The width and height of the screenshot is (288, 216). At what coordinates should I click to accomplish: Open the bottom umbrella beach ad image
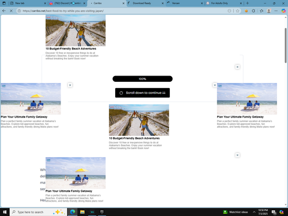[x=75, y=173]
